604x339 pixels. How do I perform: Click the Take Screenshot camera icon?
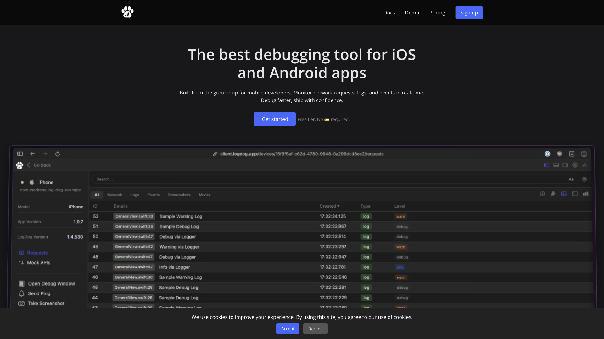coord(21,304)
